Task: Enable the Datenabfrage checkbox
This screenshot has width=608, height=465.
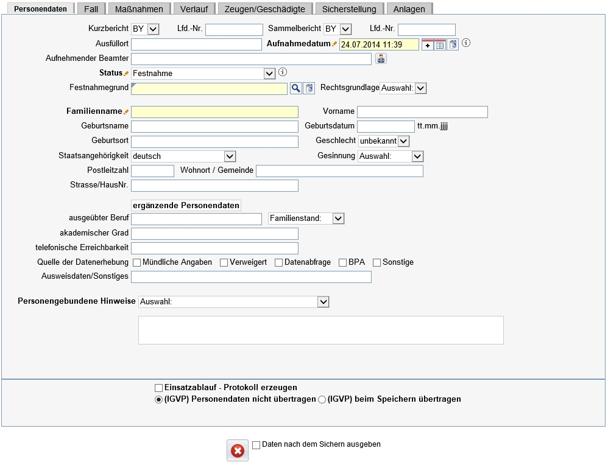Action: coord(278,263)
